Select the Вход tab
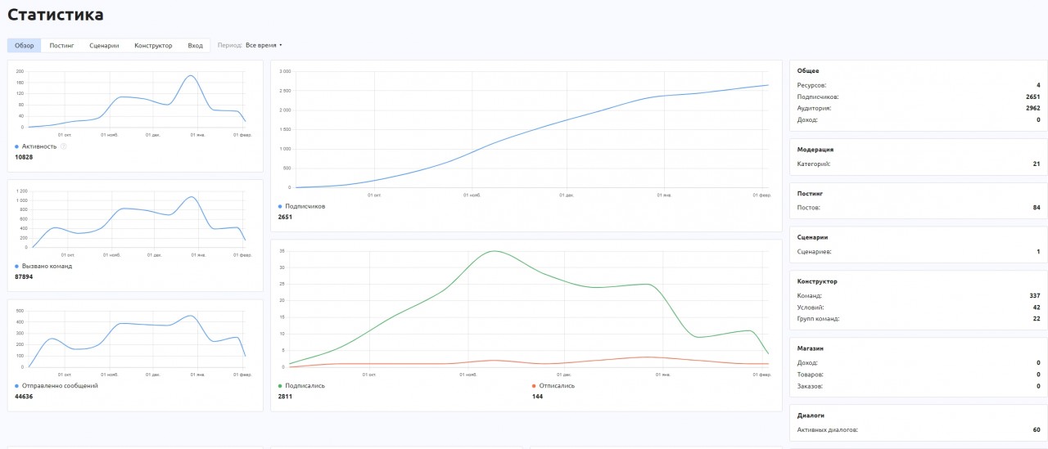The width and height of the screenshot is (1048, 449). (x=195, y=46)
